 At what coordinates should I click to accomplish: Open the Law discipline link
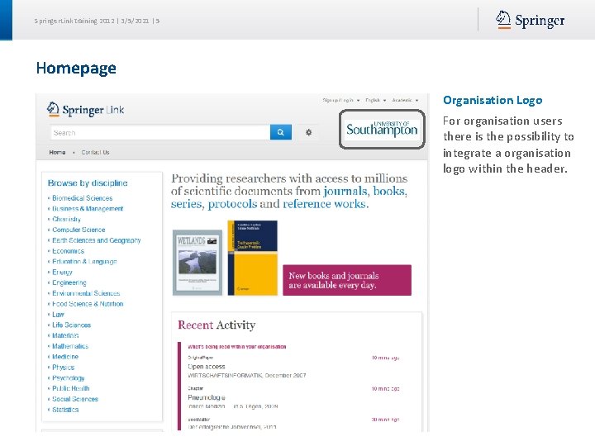[58, 315]
